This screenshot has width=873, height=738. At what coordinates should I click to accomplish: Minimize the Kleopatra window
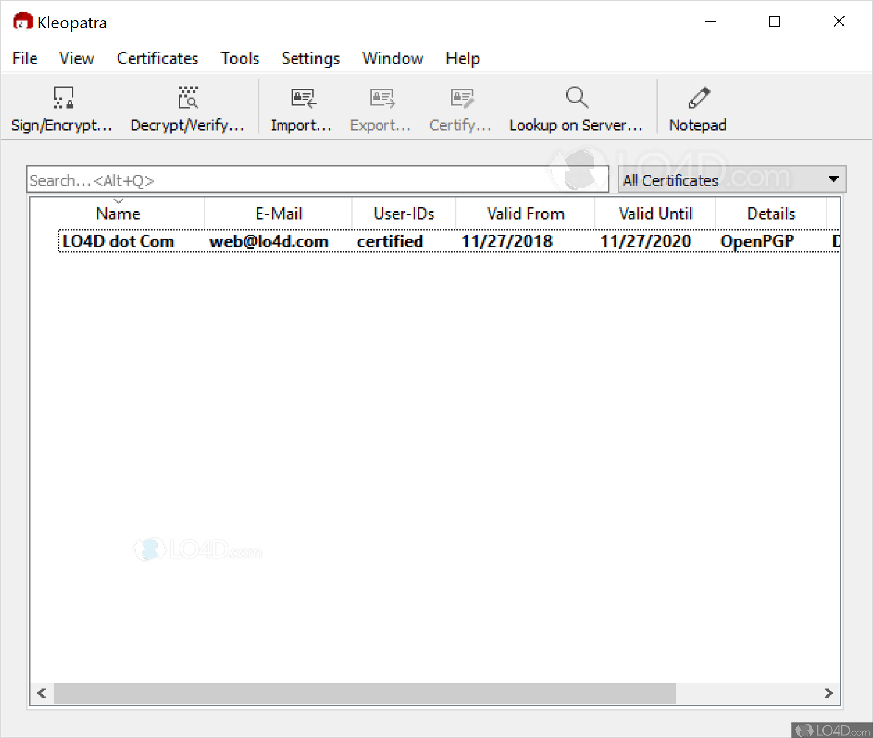pos(710,22)
